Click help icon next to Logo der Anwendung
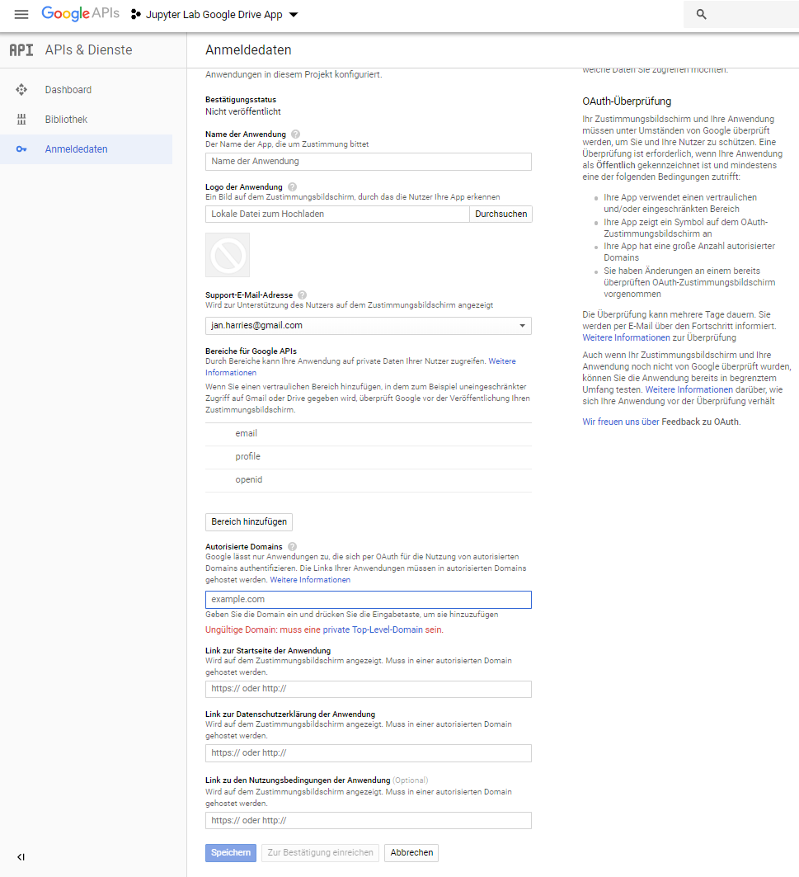The image size is (799, 877). [x=293, y=187]
